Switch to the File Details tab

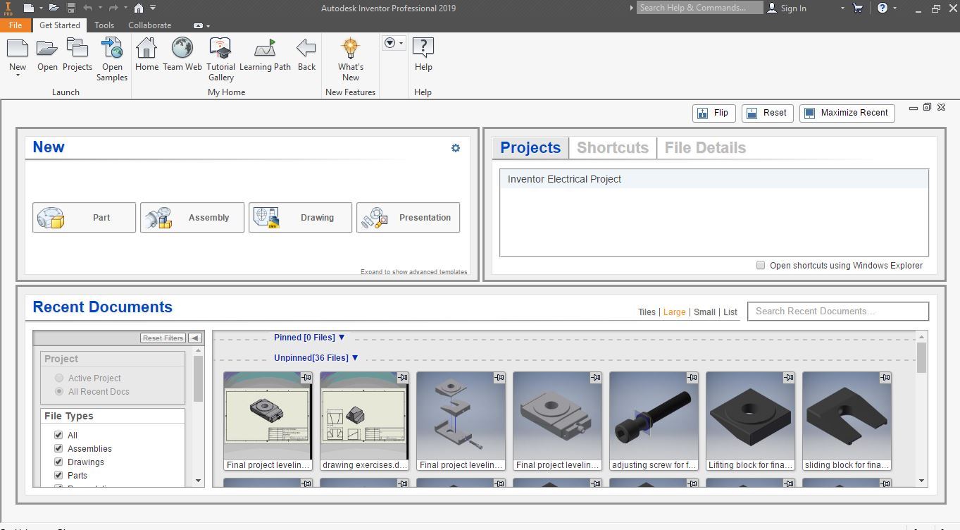point(705,147)
